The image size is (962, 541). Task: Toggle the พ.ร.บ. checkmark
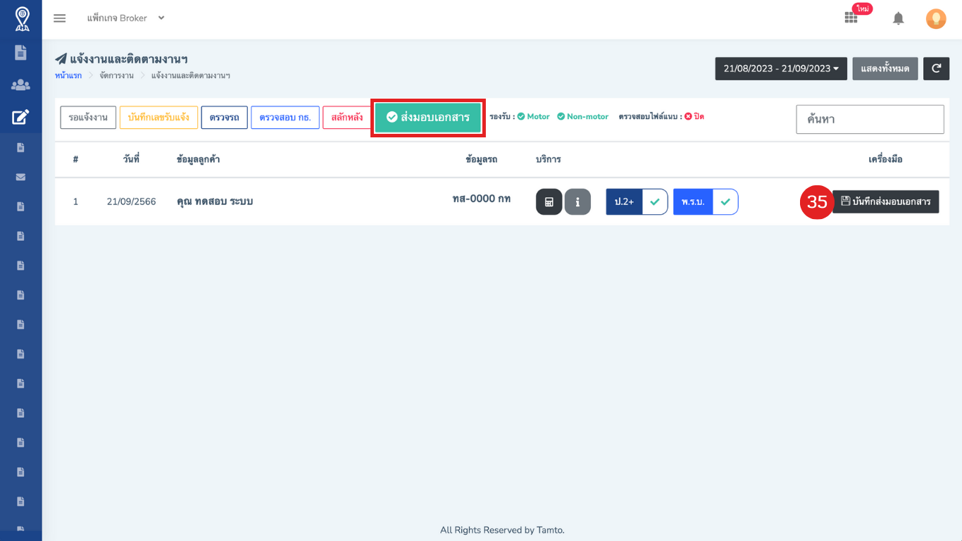click(x=725, y=201)
